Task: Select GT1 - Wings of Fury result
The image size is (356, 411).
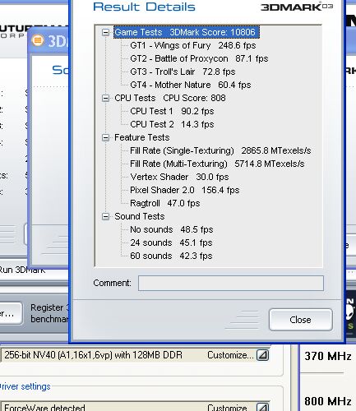Action: (193, 45)
